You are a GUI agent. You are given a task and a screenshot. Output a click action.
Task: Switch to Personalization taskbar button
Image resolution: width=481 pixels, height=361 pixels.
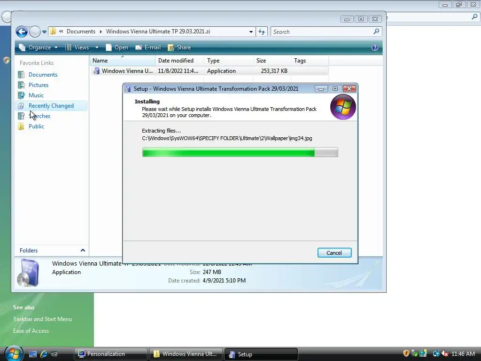tap(111, 354)
